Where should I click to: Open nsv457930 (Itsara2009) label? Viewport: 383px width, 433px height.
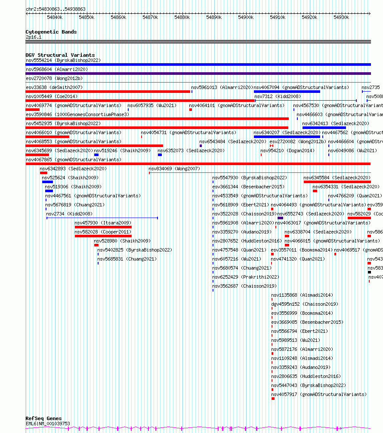coord(103,223)
